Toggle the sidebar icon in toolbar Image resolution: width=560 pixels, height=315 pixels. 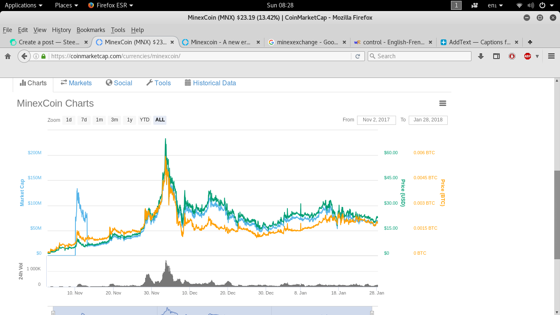[x=496, y=56]
